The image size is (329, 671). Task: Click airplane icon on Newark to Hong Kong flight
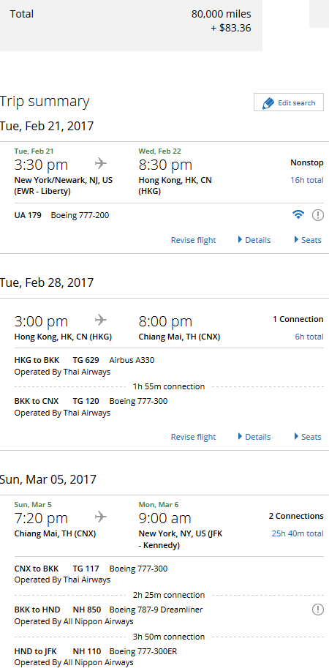click(x=101, y=163)
